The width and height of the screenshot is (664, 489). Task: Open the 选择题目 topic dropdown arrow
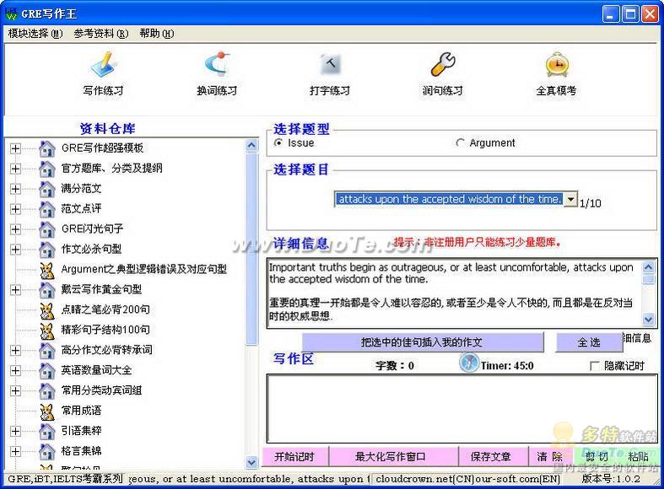tap(571, 199)
